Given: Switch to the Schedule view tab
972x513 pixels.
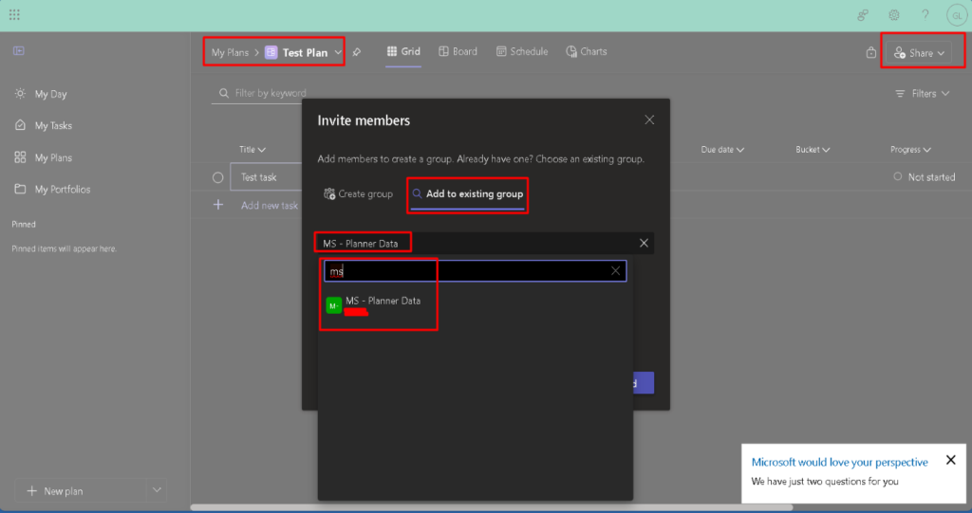Looking at the screenshot, I should point(522,52).
